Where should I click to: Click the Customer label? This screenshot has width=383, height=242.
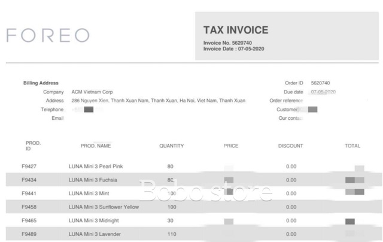point(287,109)
